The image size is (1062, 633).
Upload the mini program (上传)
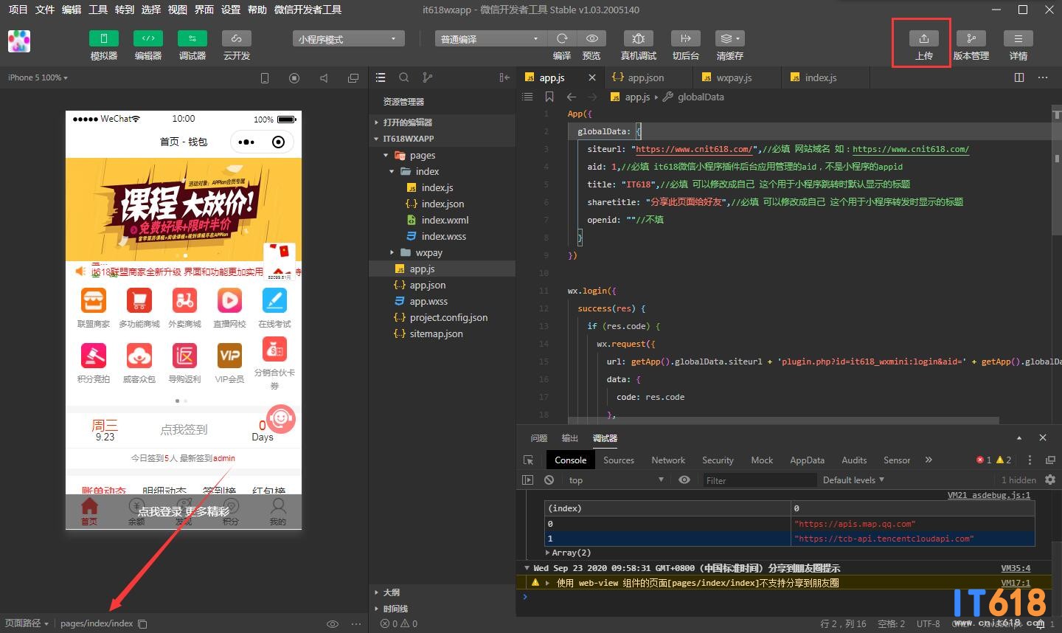[x=924, y=38]
